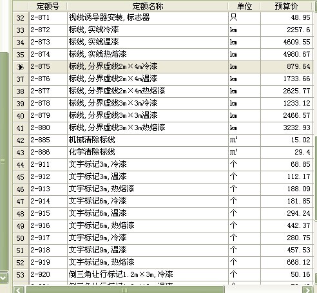Click budget price 15.02
This screenshot has height=293, width=317.
(286, 140)
